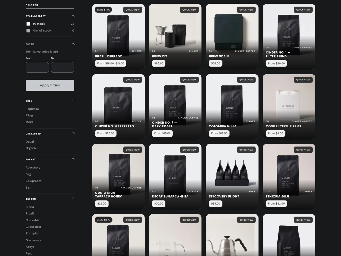Choose Blend origin filter
Image resolution: width=341 pixels, height=256 pixels.
coord(30,207)
